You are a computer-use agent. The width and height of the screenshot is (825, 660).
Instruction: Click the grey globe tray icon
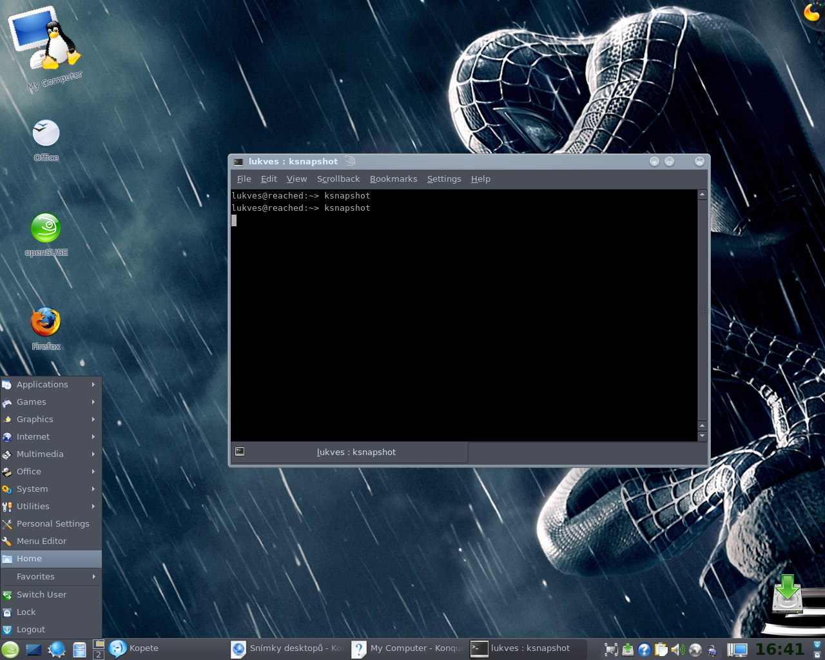point(695,650)
